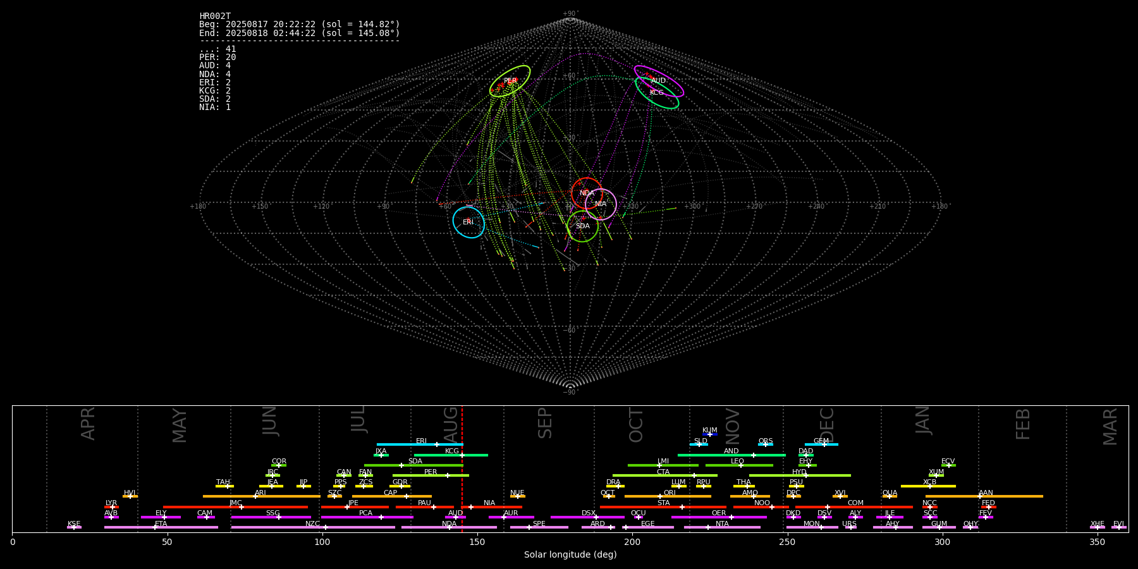Click the red dashed current solar longitude line
The height and width of the screenshot is (569, 1138).
pos(462,468)
